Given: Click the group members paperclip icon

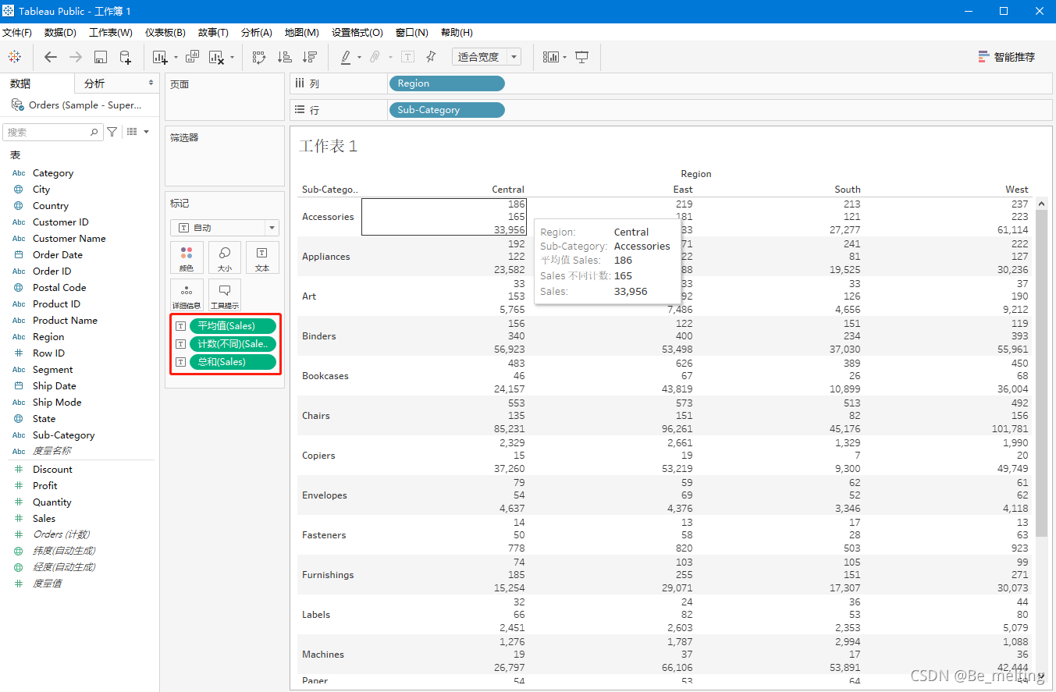Looking at the screenshot, I should (x=375, y=57).
